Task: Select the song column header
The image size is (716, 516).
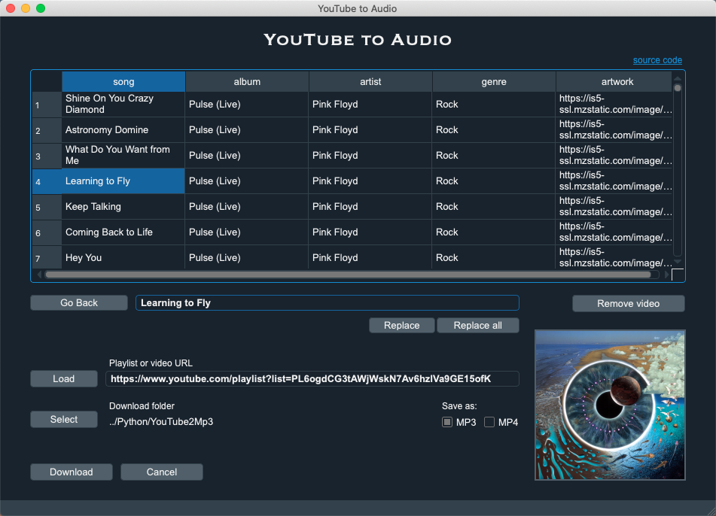Action: pos(123,82)
